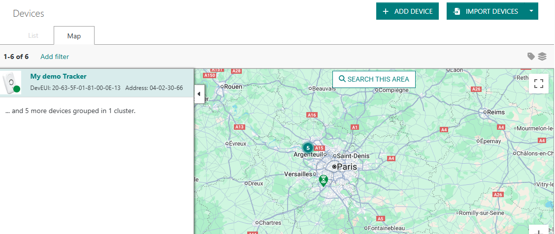Click the Import Devices button

point(486,11)
